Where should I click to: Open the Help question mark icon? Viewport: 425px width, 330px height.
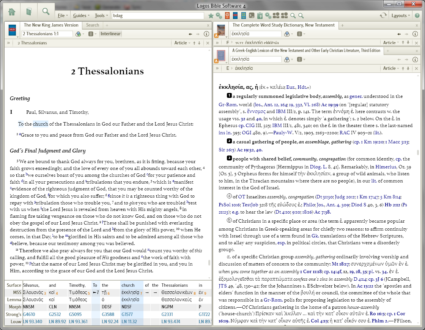[417, 16]
